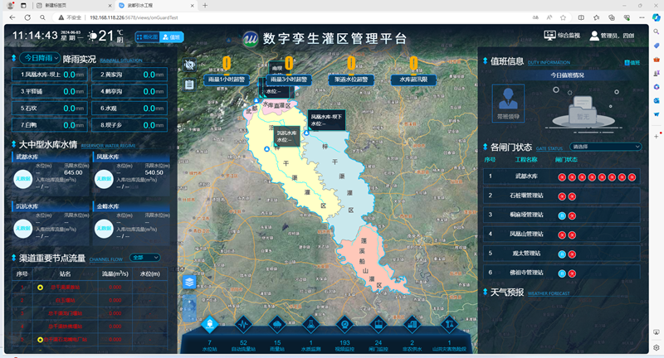This screenshot has width=664, height=358.
Task: Click the 雨量站 icon in bottom bar
Action: [277, 325]
